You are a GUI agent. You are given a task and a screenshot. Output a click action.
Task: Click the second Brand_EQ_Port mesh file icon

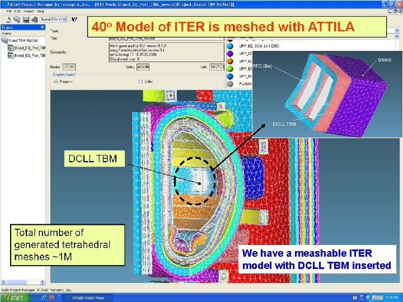coord(11,55)
